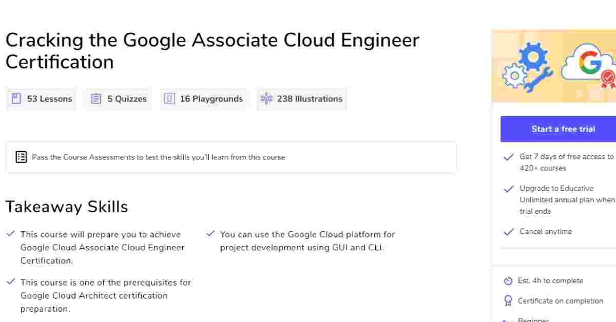Click the Cancel anytime text

(546, 232)
